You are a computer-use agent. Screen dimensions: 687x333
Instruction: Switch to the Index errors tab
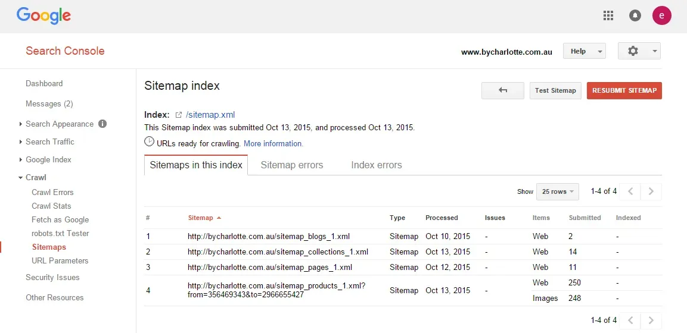click(x=376, y=165)
